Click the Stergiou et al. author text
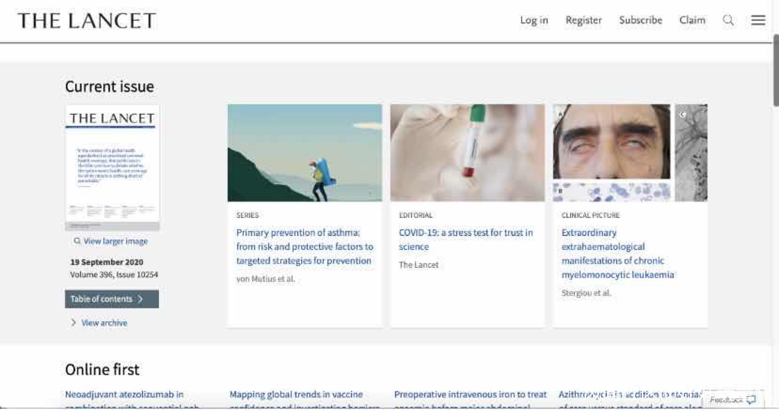The image size is (779, 410). point(586,293)
